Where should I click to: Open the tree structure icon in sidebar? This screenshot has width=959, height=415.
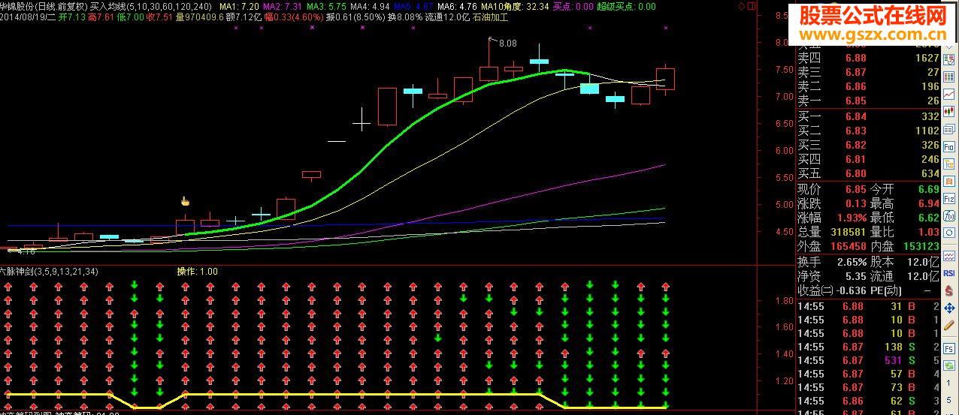949,166
